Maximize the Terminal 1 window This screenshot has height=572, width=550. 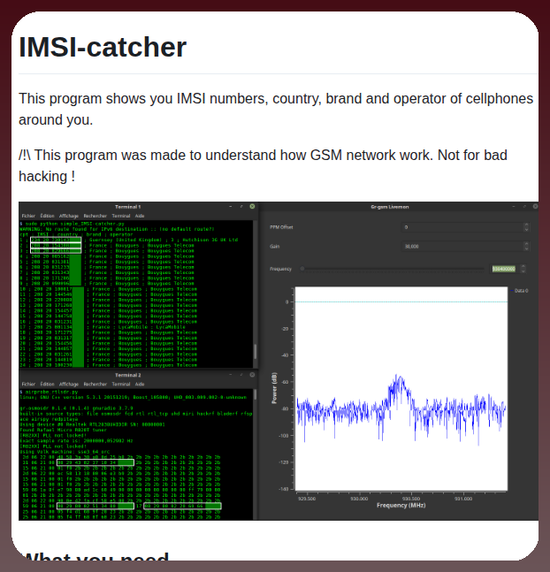[x=241, y=207]
